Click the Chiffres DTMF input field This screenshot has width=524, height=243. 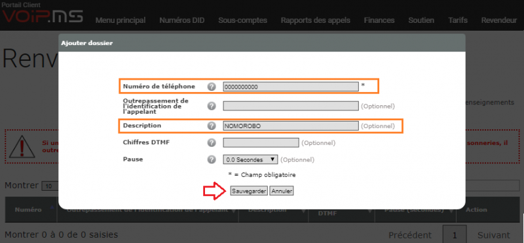click(261, 142)
